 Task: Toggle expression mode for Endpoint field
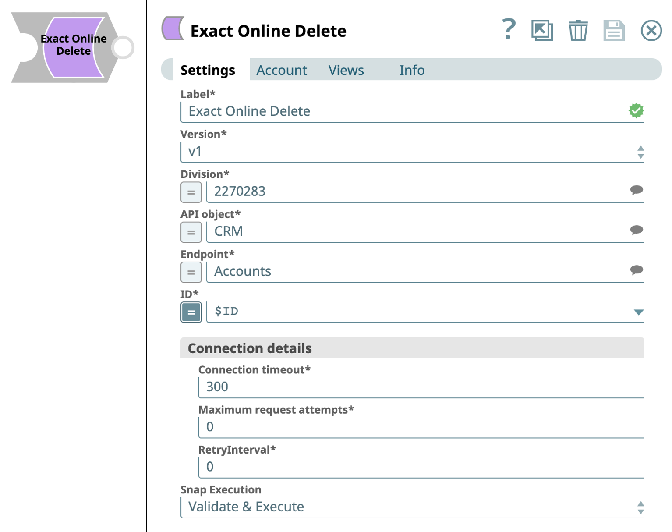191,272
